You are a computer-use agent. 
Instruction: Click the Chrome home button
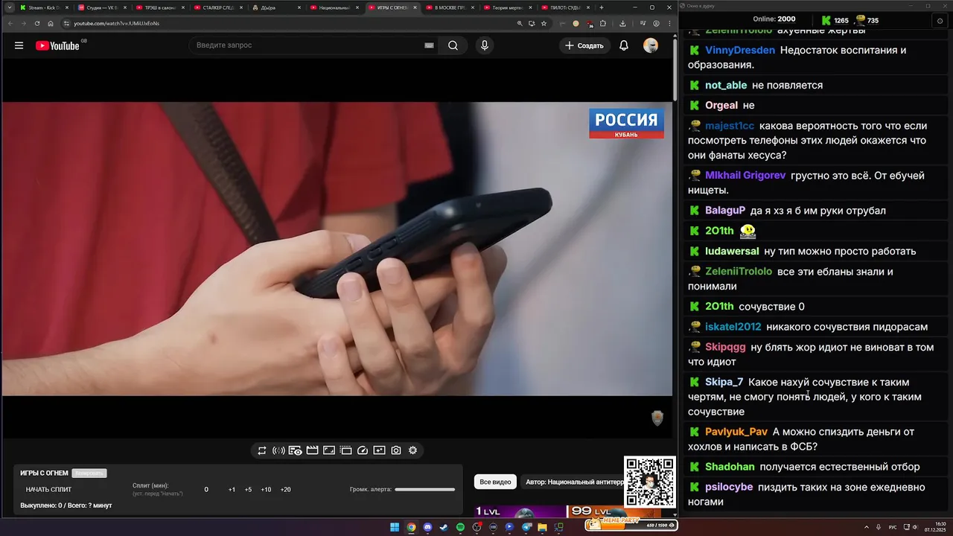pos(51,23)
